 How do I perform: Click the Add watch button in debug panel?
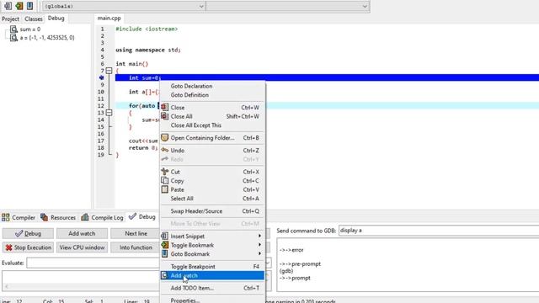pos(82,234)
